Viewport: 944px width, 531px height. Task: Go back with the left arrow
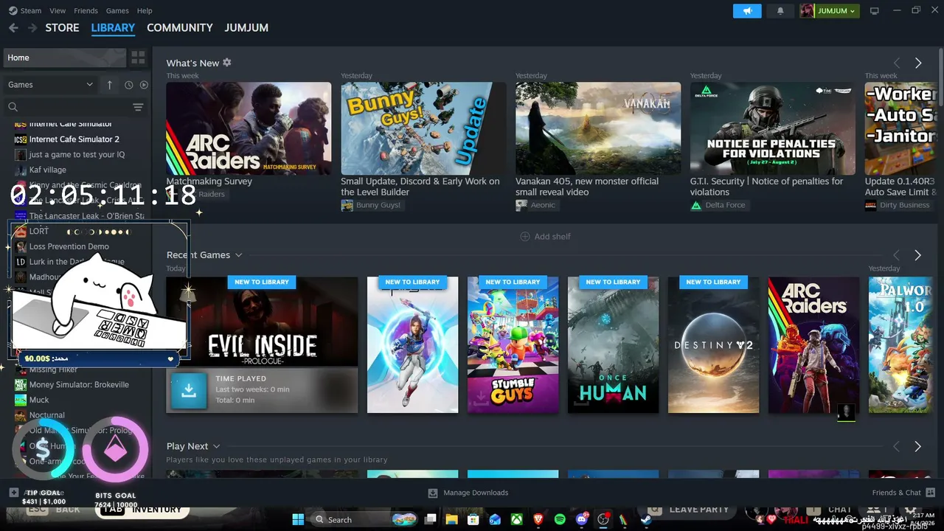[13, 28]
